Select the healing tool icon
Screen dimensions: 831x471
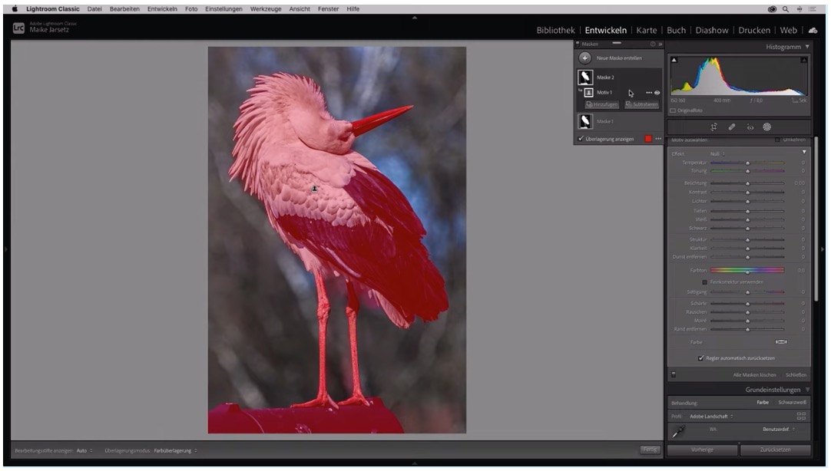732,127
